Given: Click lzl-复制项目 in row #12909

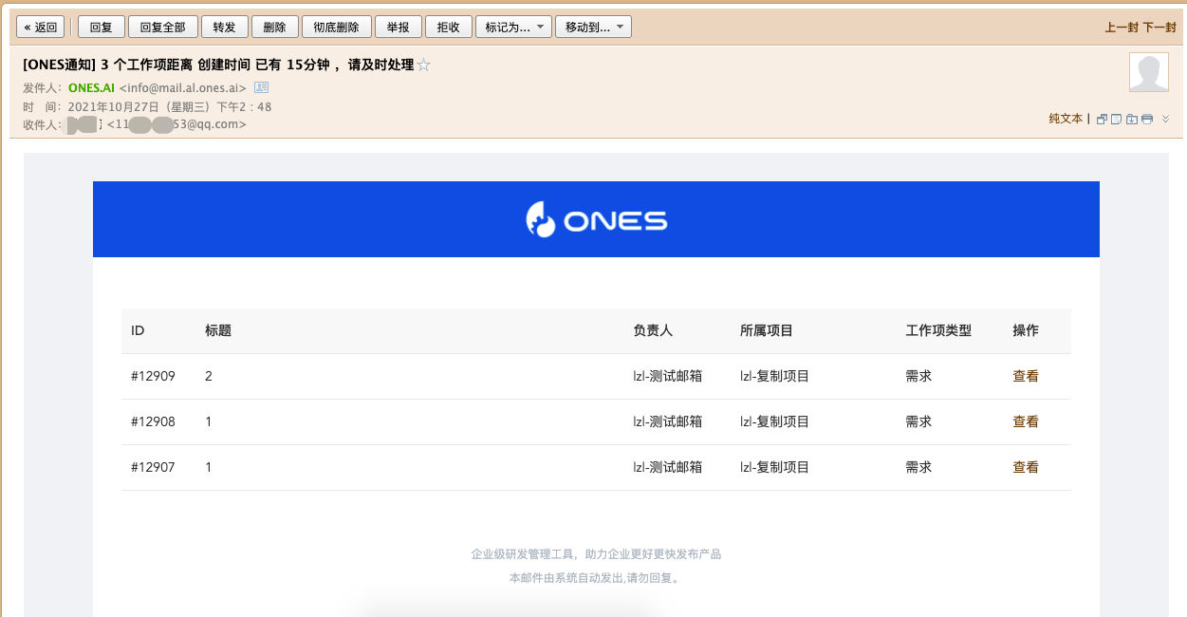Looking at the screenshot, I should pos(774,376).
